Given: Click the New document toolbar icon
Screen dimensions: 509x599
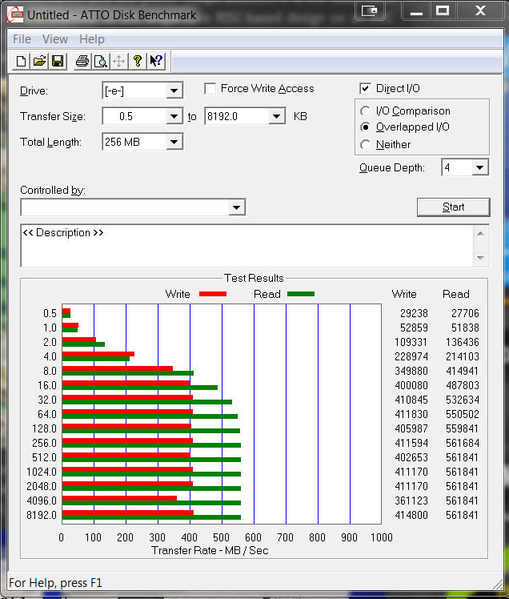Looking at the screenshot, I should point(22,61).
